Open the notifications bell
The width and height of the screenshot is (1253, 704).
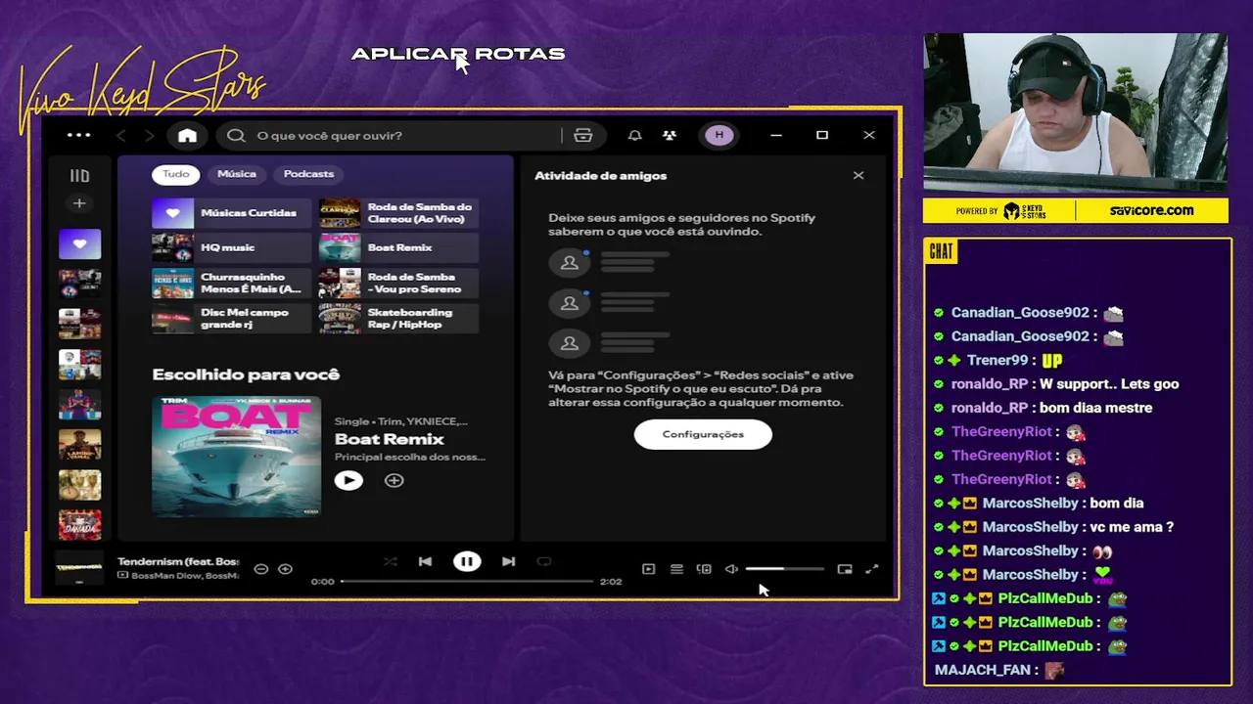tap(634, 135)
